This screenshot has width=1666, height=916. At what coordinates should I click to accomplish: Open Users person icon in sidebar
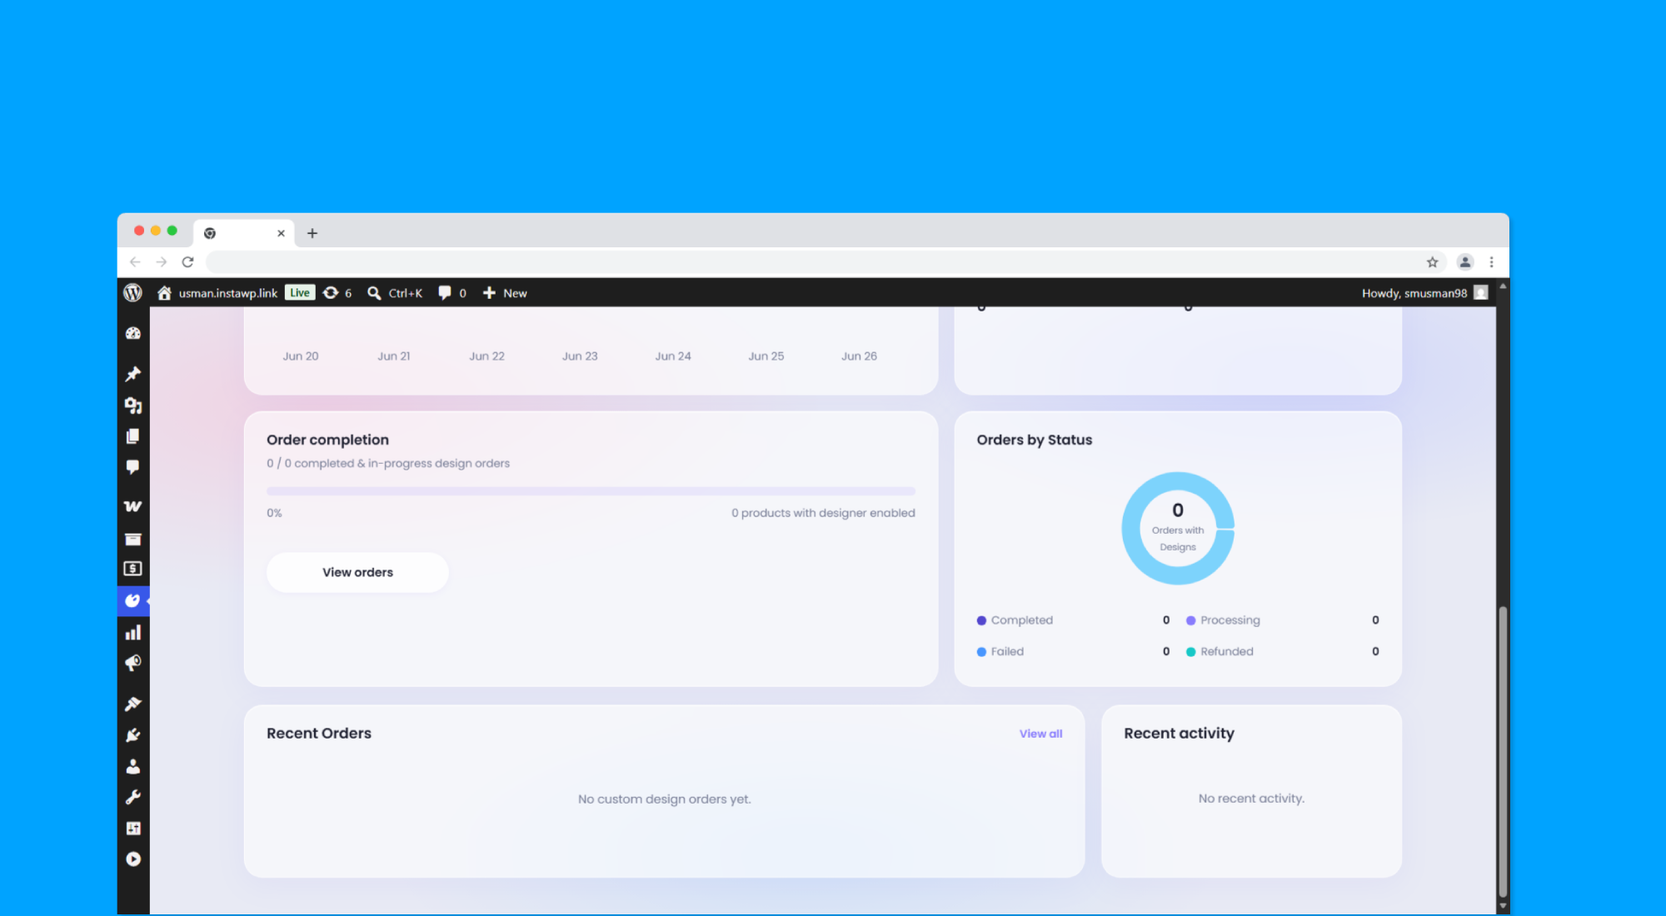pos(133,766)
